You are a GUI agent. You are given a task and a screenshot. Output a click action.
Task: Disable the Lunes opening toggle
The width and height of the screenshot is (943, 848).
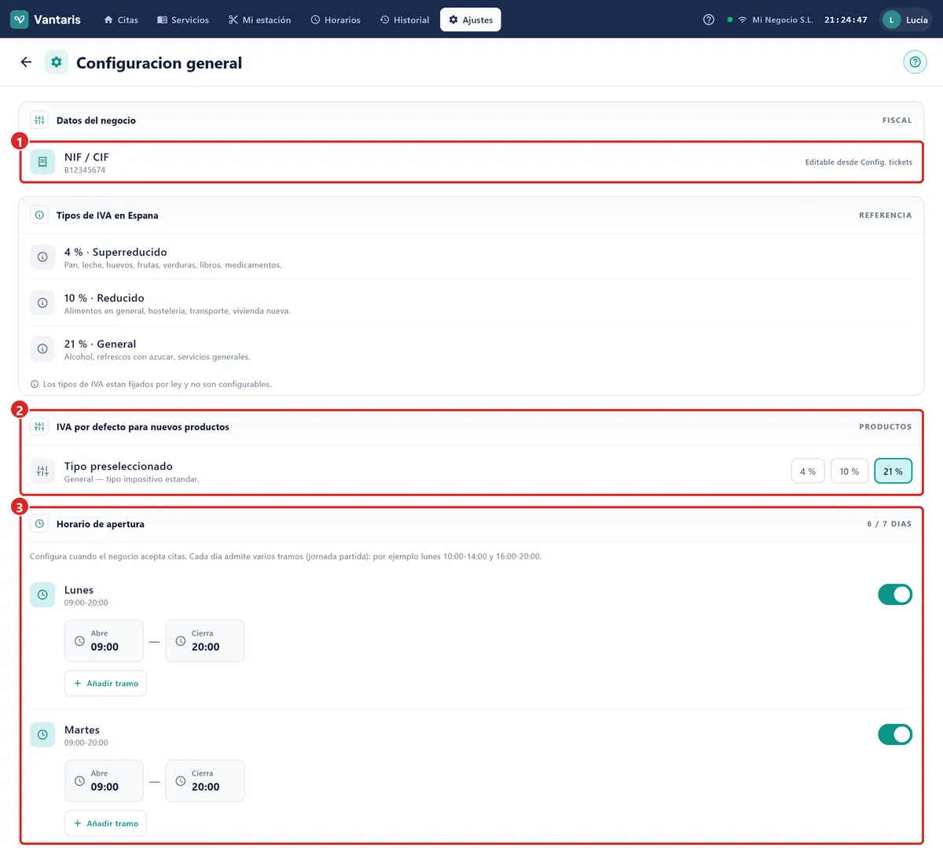pos(895,595)
